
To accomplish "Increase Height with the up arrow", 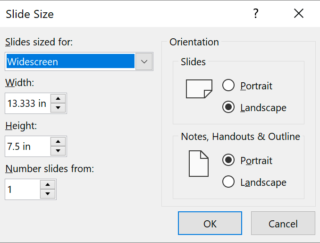I will [x=58, y=141].
